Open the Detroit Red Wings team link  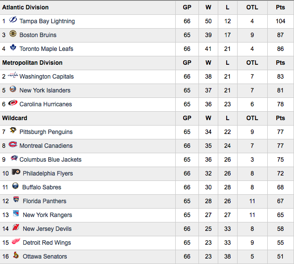coord(47,243)
